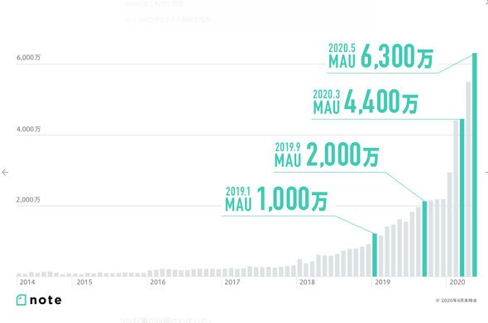
Task: Click the 2014 year axis label
Action: pos(27,283)
